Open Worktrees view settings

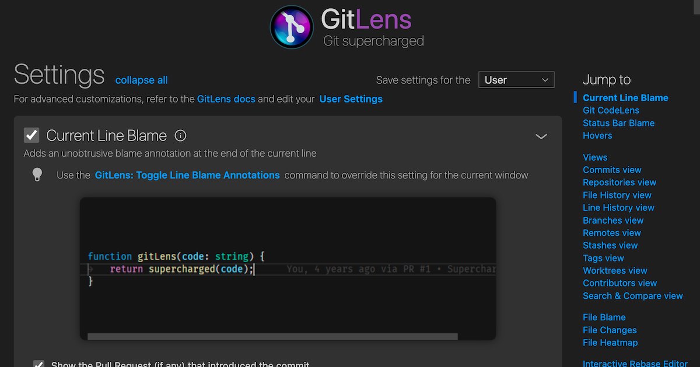tap(615, 270)
